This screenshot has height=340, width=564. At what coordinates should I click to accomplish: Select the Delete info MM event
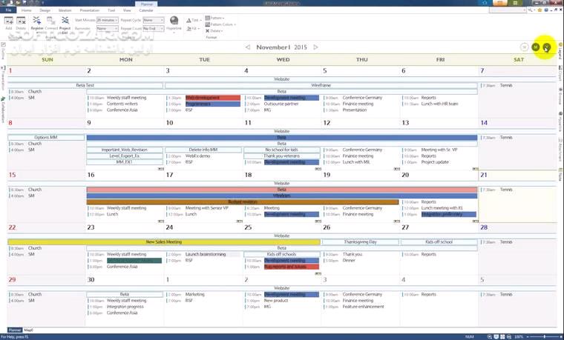click(x=203, y=150)
